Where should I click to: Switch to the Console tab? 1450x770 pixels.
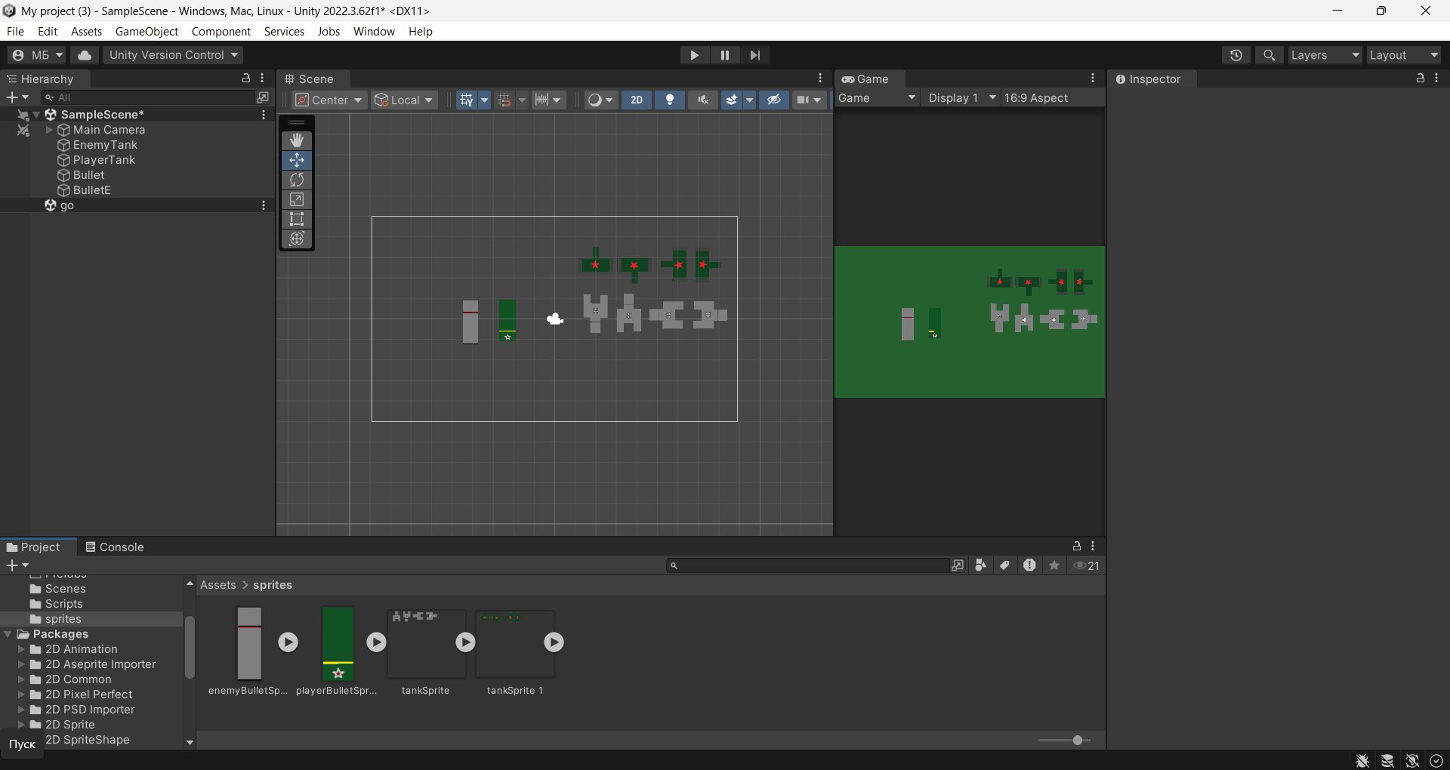(x=114, y=547)
